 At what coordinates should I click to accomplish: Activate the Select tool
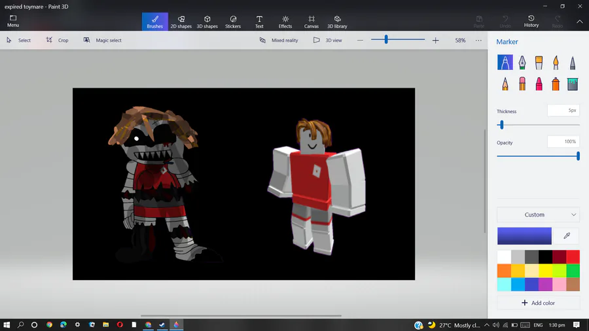click(x=18, y=40)
